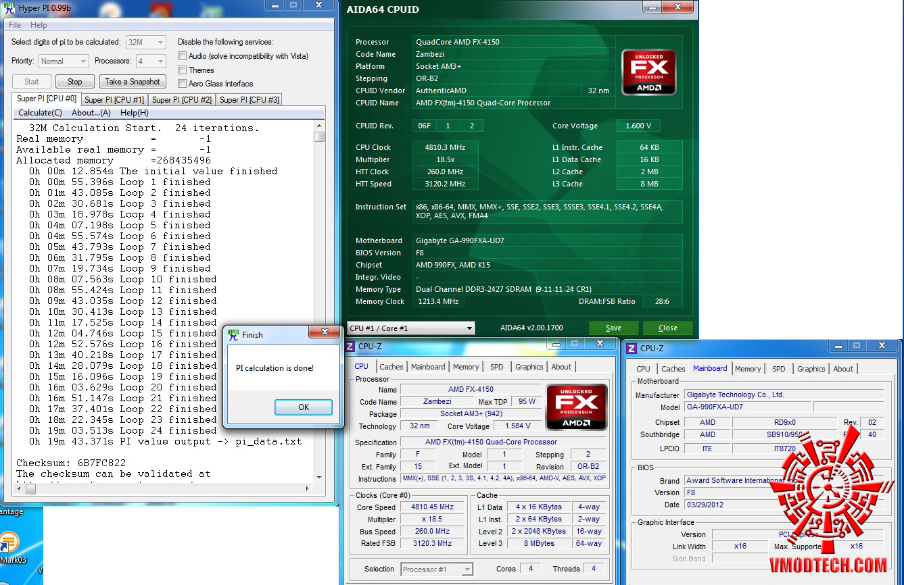Click Take a Snapshot button

(133, 82)
